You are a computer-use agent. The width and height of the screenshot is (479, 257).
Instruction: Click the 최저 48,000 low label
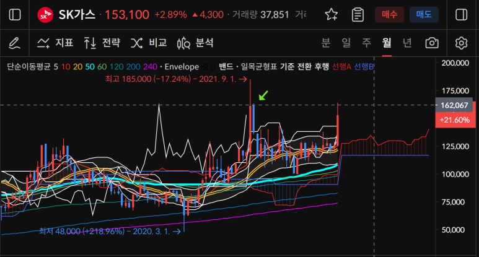point(110,231)
